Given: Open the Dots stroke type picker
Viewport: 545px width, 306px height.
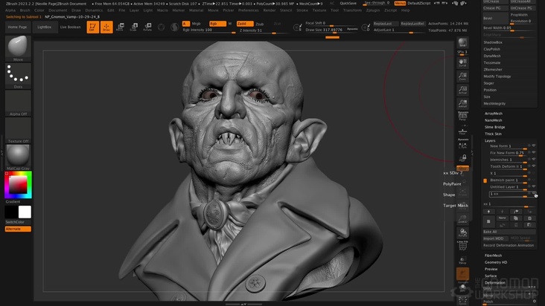Looking at the screenshot, I should coord(18,74).
